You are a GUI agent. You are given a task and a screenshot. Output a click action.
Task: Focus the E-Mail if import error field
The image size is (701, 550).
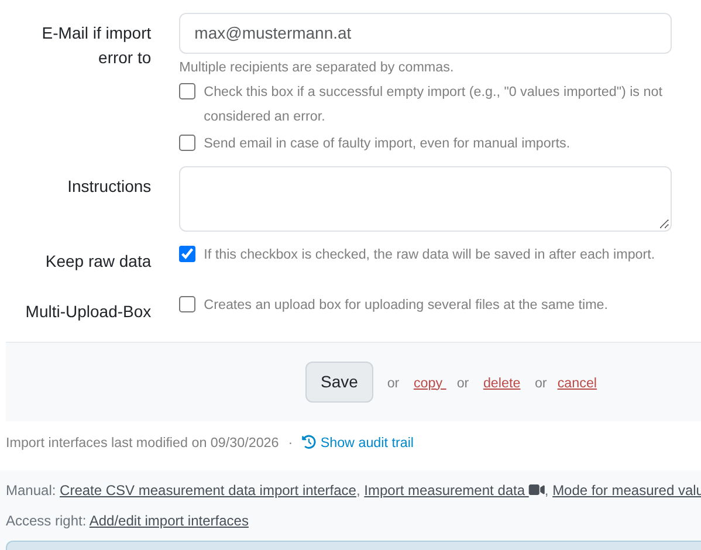pyautogui.click(x=425, y=33)
